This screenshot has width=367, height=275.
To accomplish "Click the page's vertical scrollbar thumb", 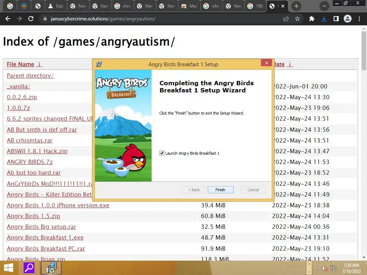I will [x=364, y=50].
